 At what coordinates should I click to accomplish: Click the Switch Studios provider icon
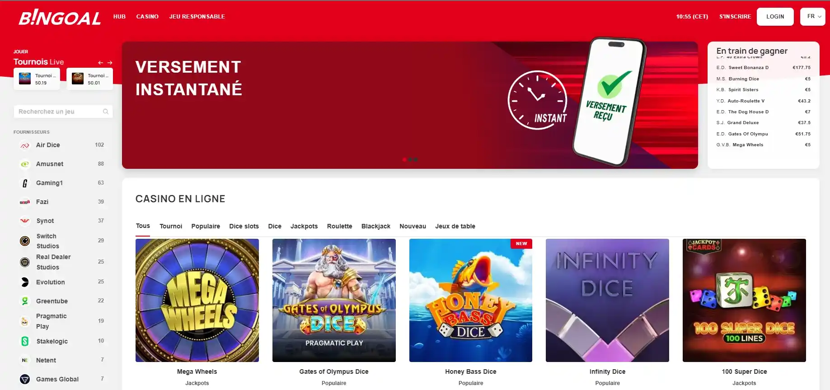[25, 241]
